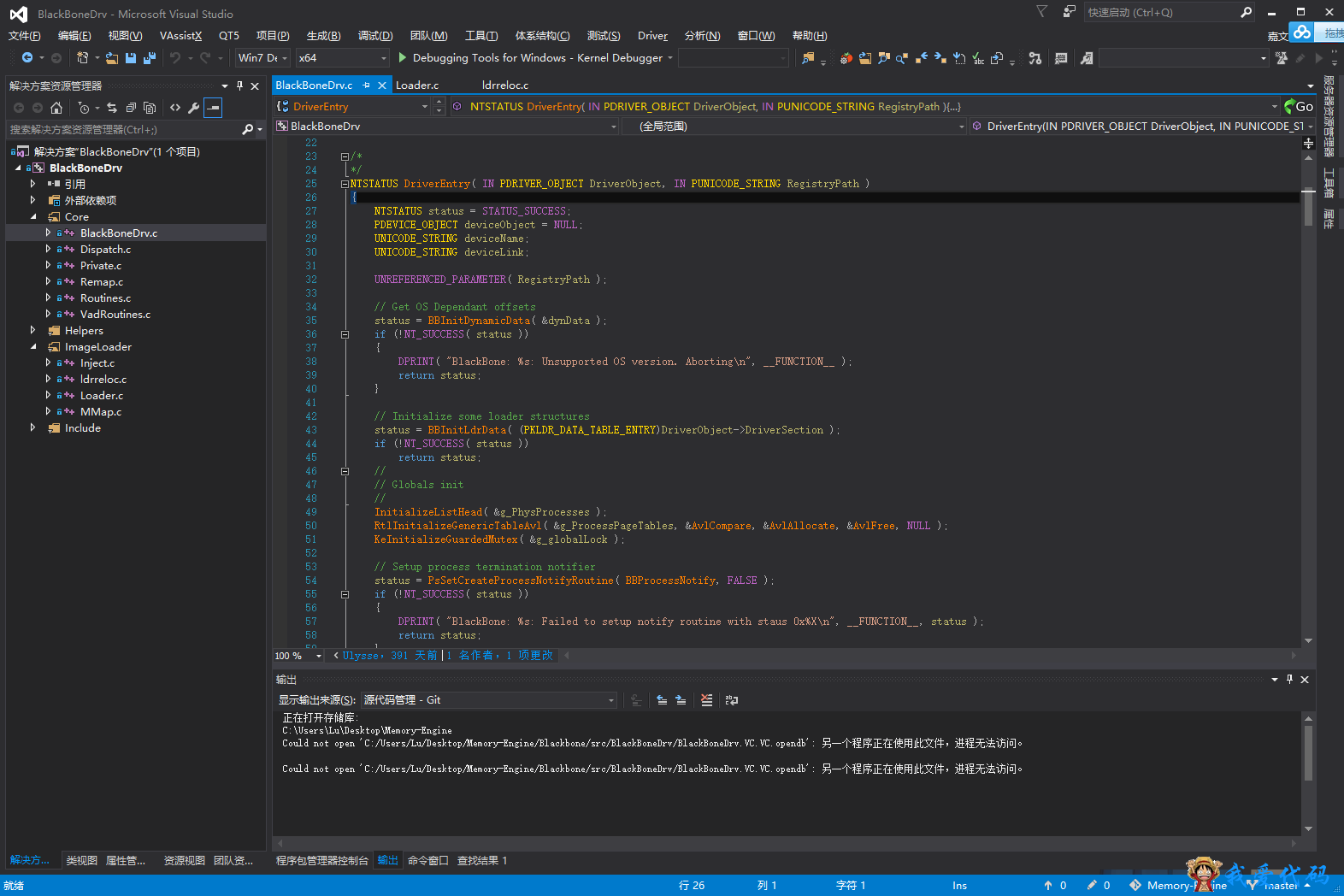1344x896 pixels.
Task: Collapse the ImageLoader folder node
Action: (x=32, y=347)
